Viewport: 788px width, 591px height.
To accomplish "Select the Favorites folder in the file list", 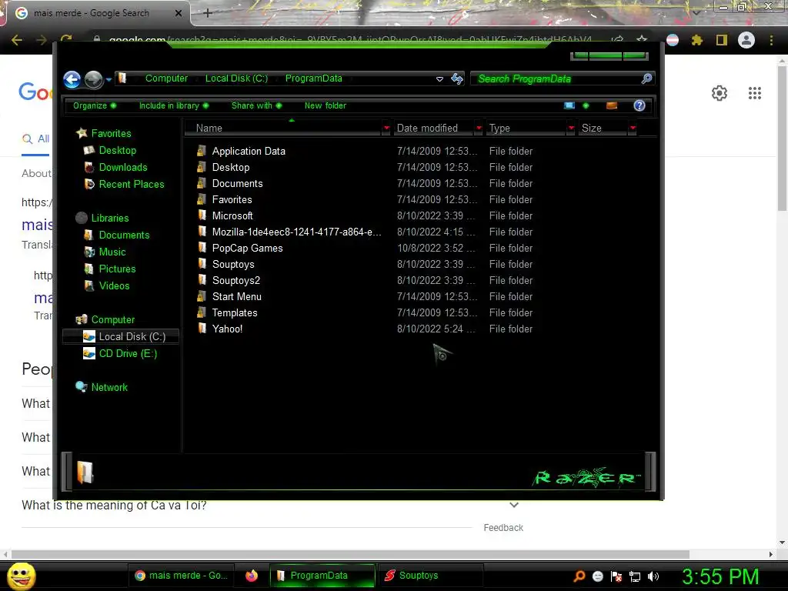I will [232, 199].
